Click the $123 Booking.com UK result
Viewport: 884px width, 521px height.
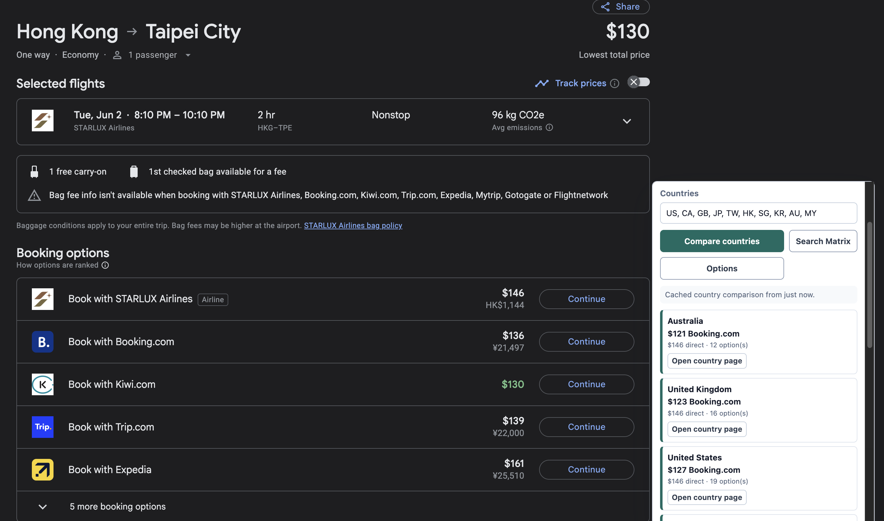point(704,402)
